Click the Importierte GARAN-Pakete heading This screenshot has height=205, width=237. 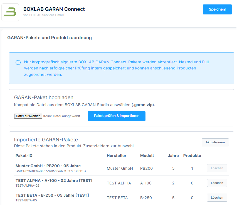[x=46, y=140]
